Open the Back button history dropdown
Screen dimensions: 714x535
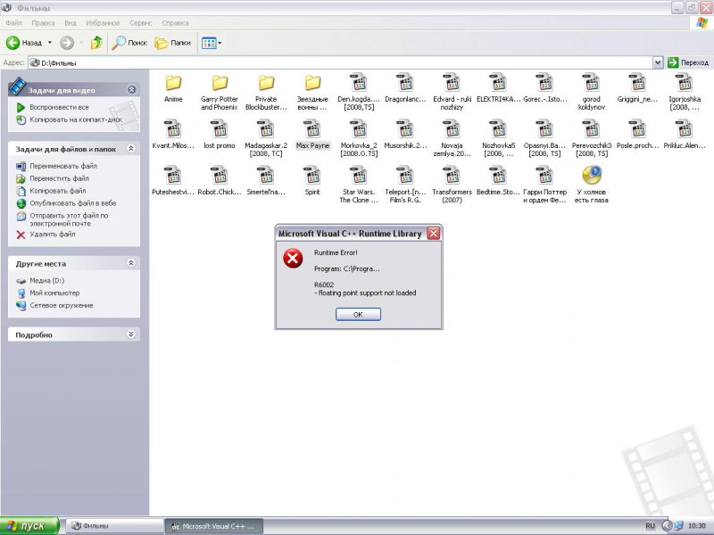(50, 43)
